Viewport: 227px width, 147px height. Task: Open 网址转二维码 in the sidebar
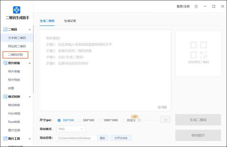tap(17, 46)
